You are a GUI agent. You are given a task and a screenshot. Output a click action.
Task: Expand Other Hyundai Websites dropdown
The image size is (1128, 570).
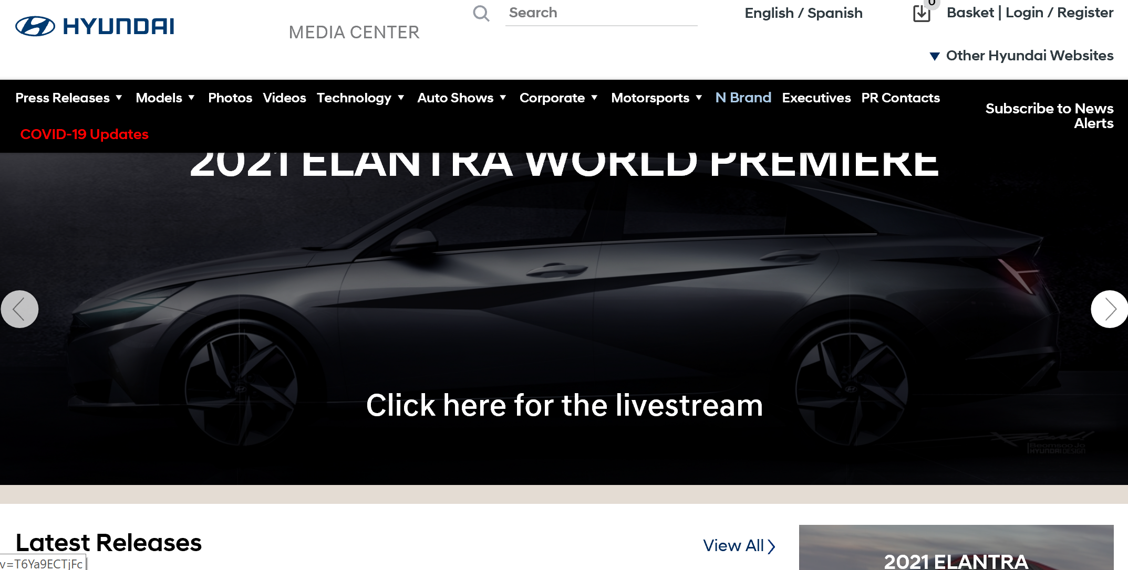coord(1021,56)
